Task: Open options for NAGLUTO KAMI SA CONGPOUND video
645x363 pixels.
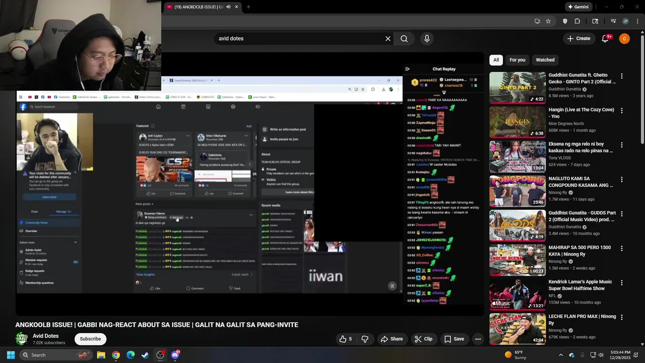Action: [x=621, y=179]
